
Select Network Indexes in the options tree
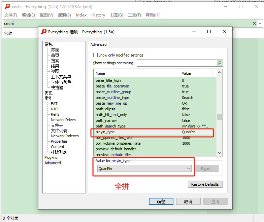point(65,136)
